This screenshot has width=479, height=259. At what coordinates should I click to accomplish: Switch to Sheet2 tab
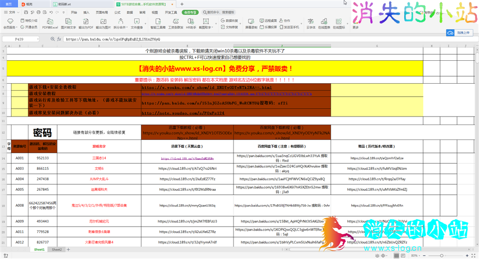tap(56, 250)
